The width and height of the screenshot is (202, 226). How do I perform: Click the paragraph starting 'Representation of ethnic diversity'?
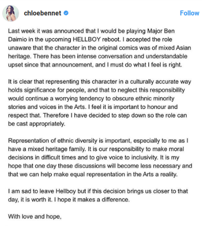click(100, 158)
